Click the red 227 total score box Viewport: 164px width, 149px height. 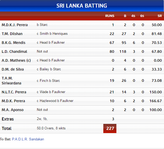coord(110,128)
